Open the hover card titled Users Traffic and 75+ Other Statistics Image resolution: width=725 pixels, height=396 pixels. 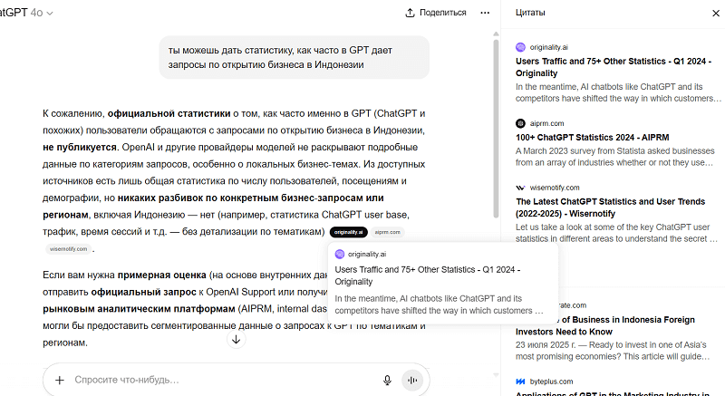point(443,282)
